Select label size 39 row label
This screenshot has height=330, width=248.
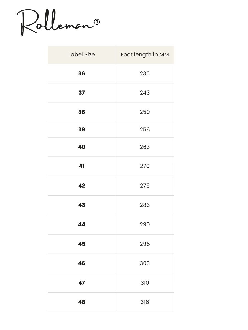[x=82, y=130]
